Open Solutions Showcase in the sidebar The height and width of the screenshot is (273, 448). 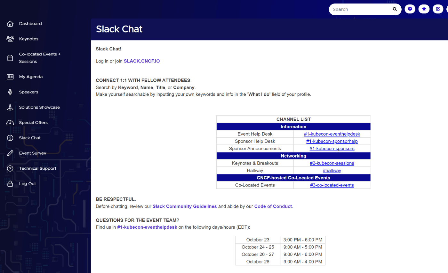pyautogui.click(x=39, y=107)
